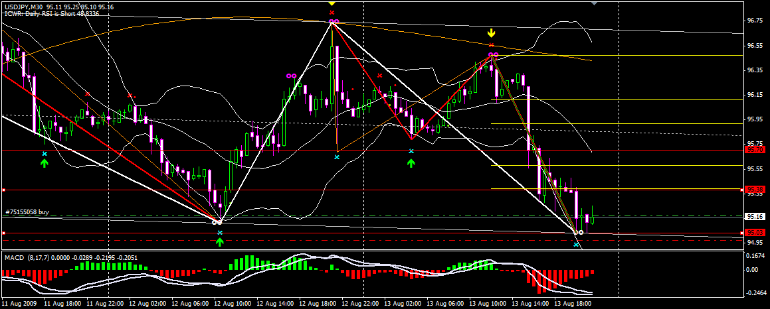Click the cyan cross marker below the last candle low
The height and width of the screenshot is (309, 770).
(x=577, y=244)
